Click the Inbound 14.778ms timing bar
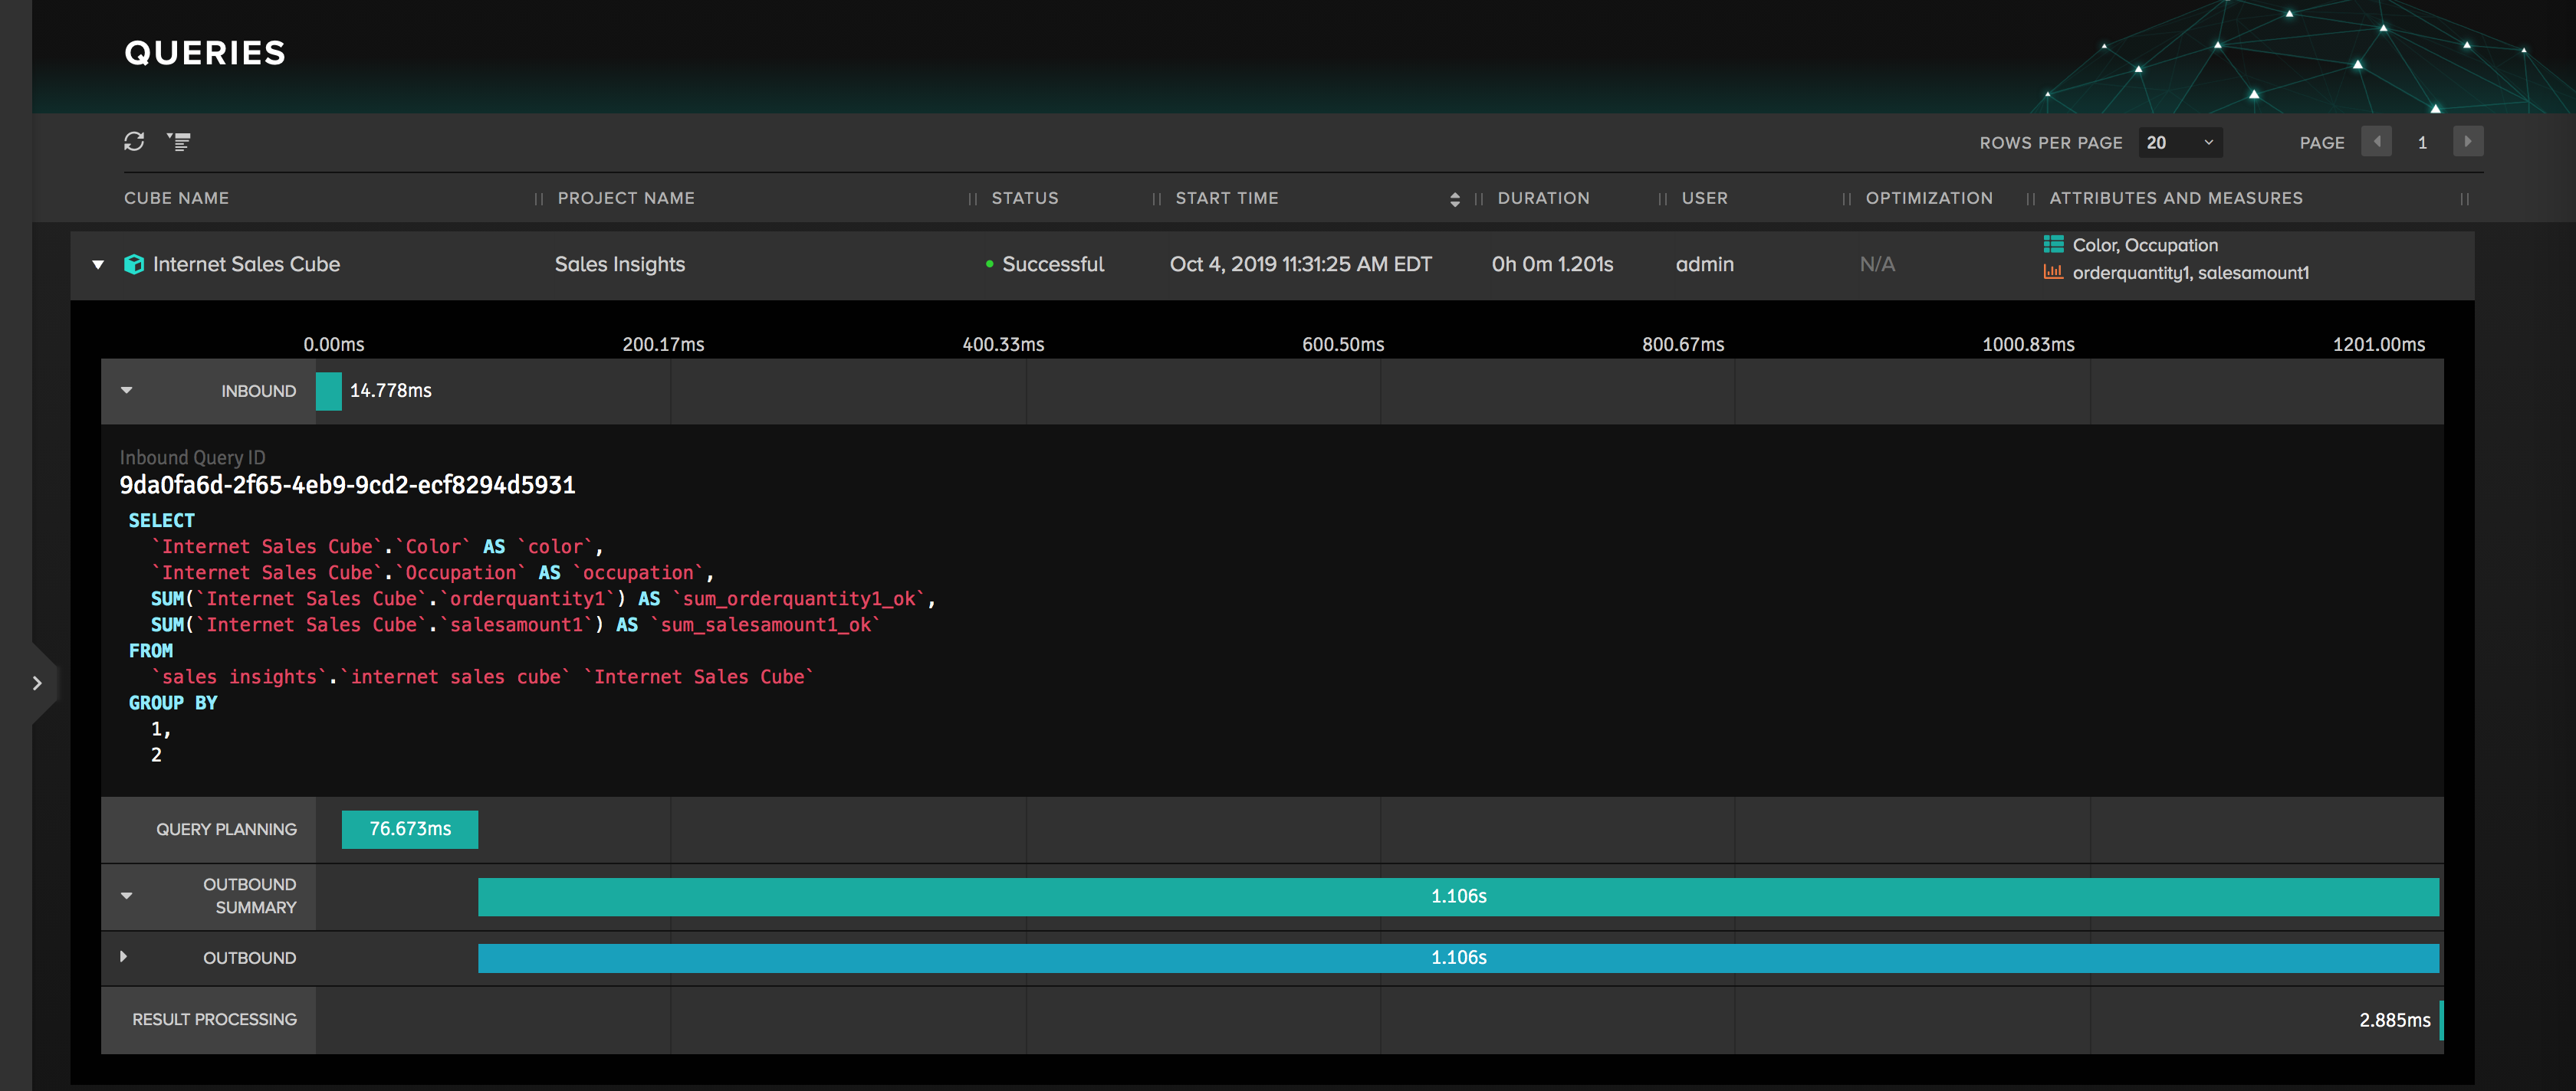 [329, 391]
